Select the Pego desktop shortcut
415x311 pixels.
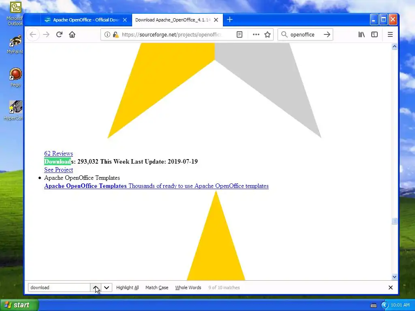(x=16, y=77)
